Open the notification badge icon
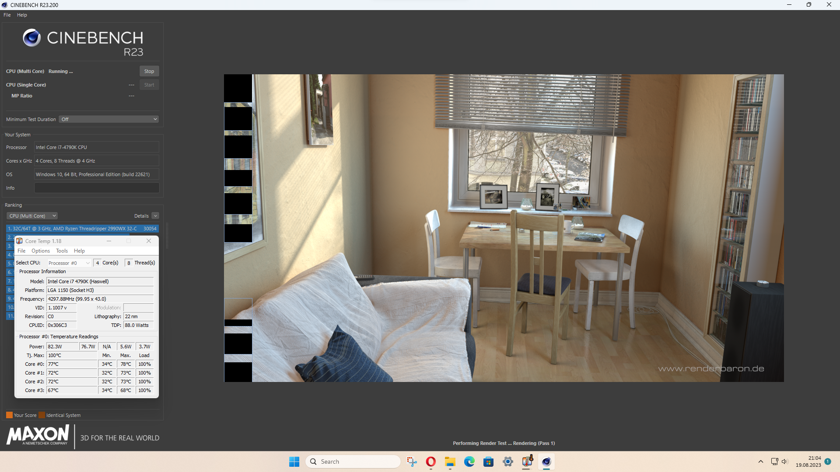The width and height of the screenshot is (840, 472). tap(828, 462)
